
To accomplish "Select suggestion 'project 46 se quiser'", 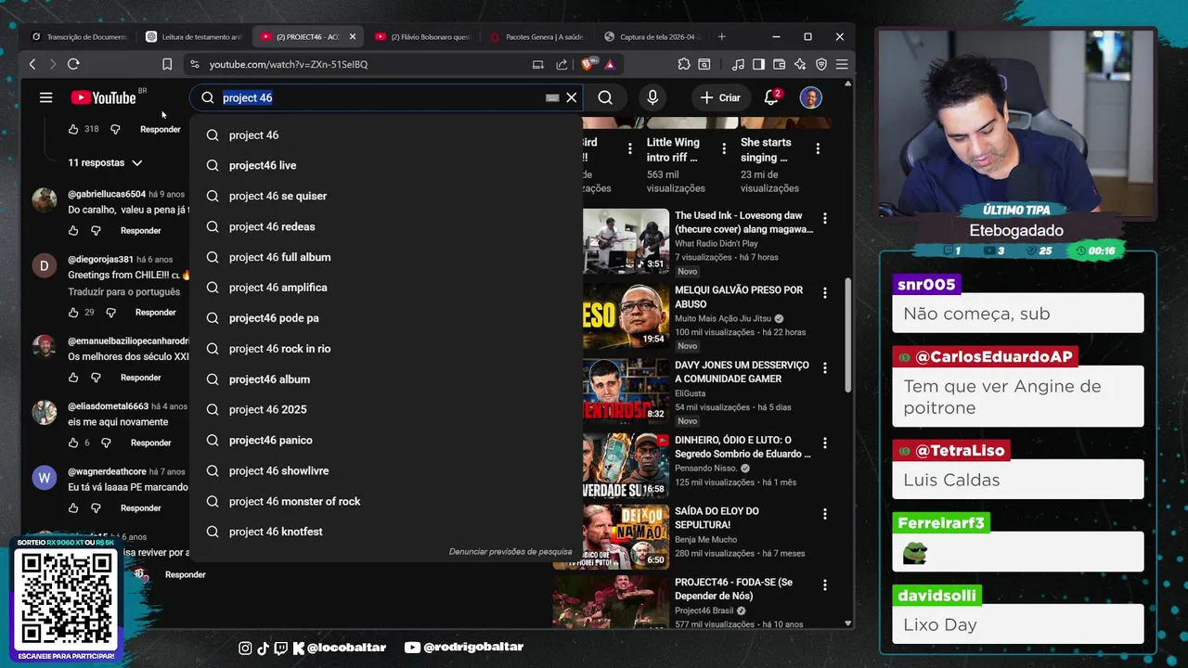I will coord(384,196).
